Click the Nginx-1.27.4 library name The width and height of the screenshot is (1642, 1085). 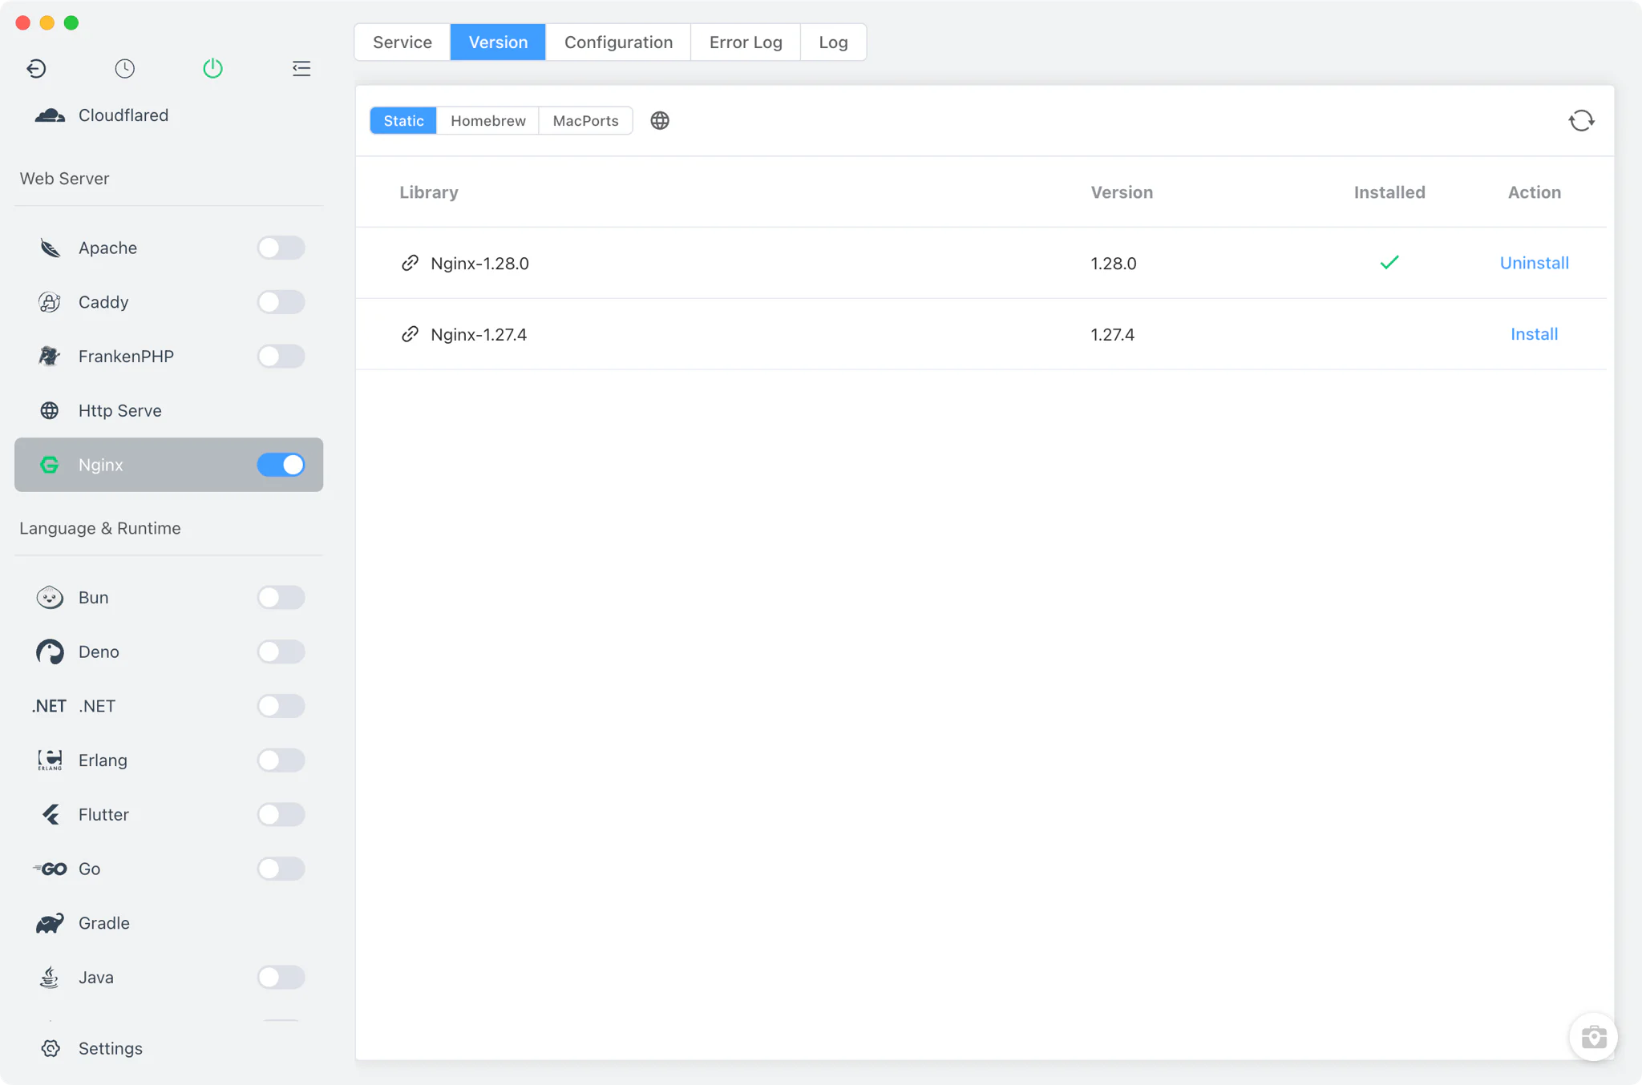pyautogui.click(x=479, y=335)
